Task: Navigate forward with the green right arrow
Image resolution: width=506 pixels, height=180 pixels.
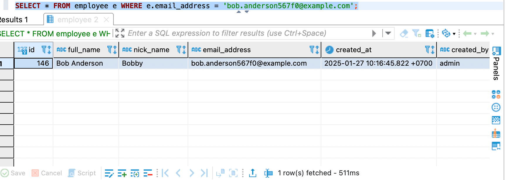Action: (485, 34)
